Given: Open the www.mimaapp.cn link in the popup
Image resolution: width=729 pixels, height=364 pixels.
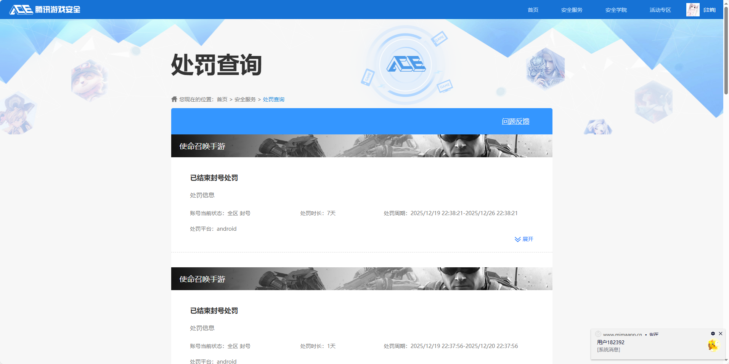Looking at the screenshot, I should [x=622, y=334].
